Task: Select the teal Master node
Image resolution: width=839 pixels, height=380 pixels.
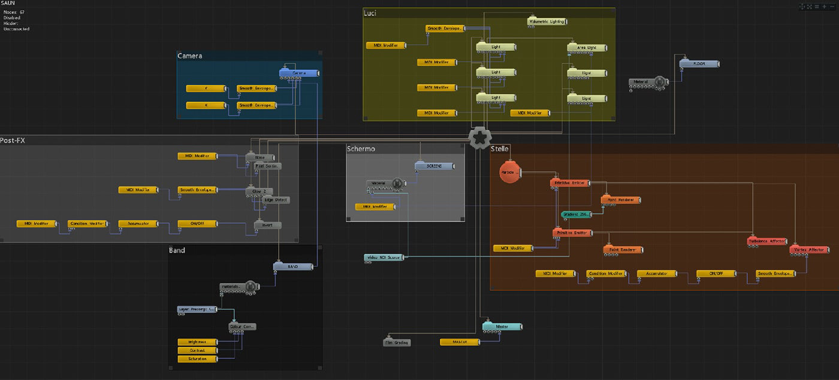Action: pyautogui.click(x=502, y=327)
